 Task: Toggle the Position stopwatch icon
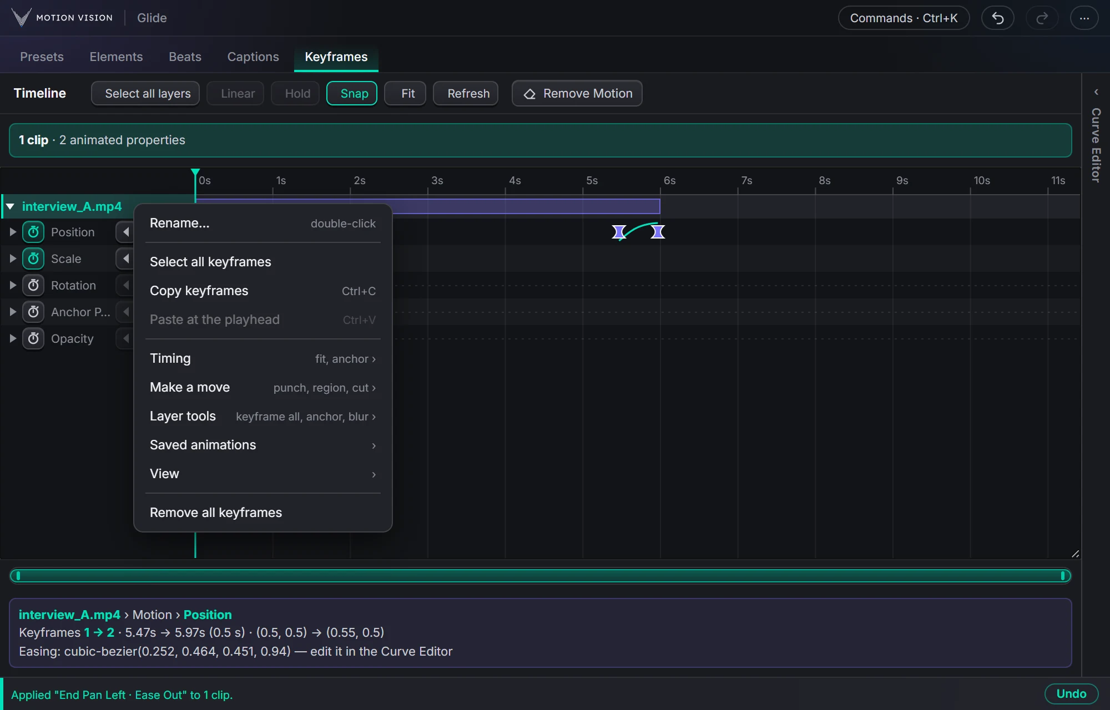(x=33, y=232)
